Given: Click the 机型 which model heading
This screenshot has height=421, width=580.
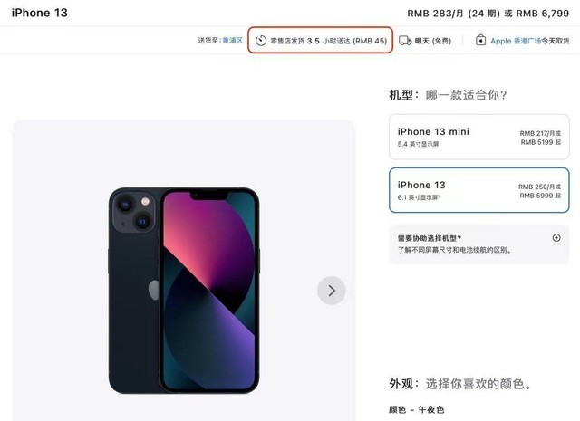Looking at the screenshot, I should point(448,95).
